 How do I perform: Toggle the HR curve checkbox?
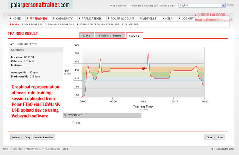74,123
